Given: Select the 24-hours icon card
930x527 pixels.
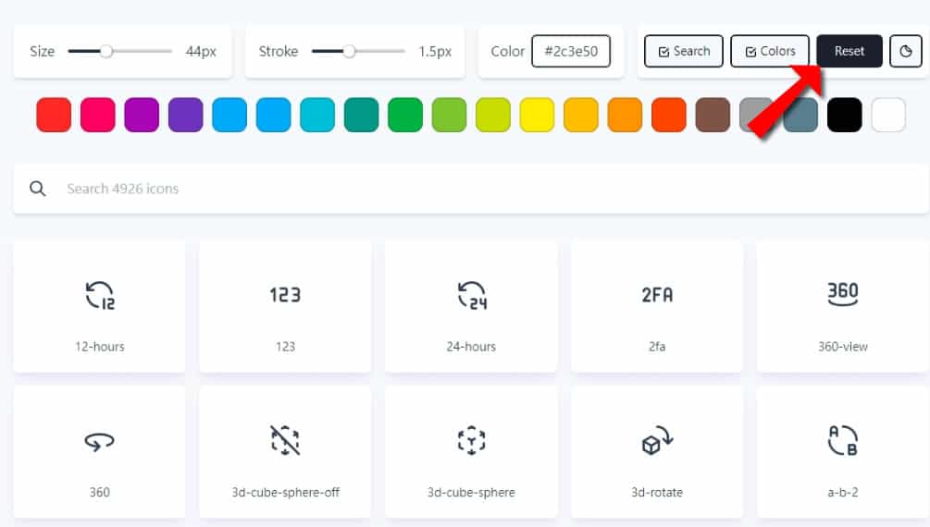Looking at the screenshot, I should [471, 306].
